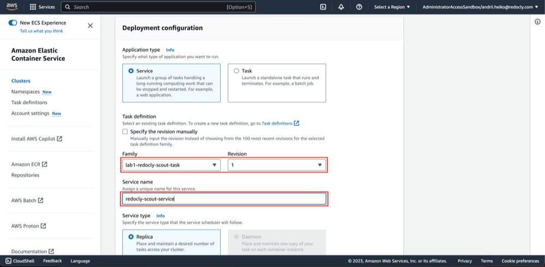Open AWS Proton sidebar link

coord(29,226)
